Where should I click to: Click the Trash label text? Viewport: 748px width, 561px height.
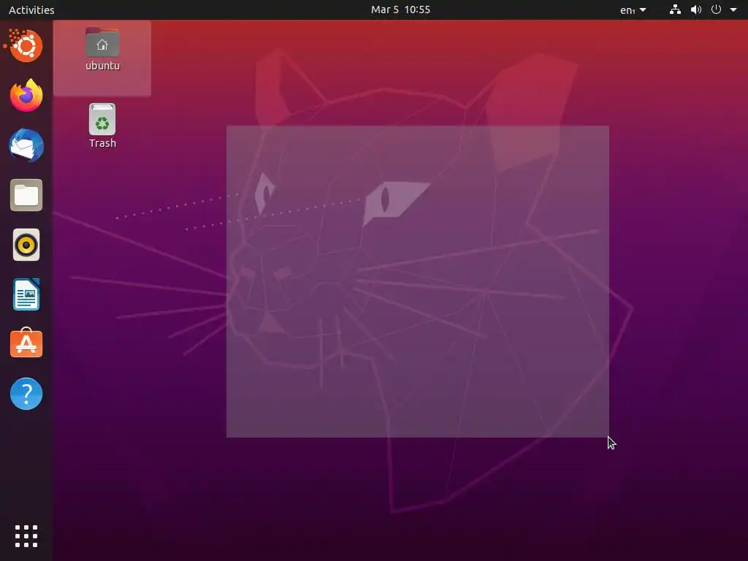point(102,143)
